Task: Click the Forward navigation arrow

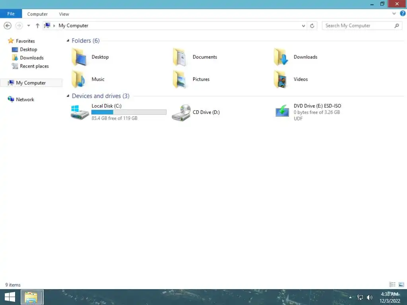Action: pyautogui.click(x=19, y=26)
